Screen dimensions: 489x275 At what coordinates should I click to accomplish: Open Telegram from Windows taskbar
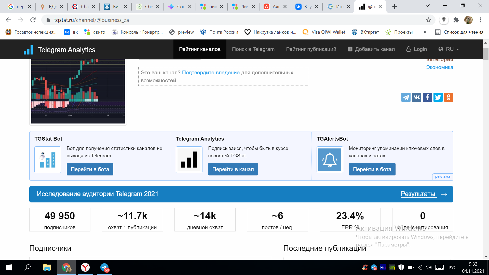[104, 268]
